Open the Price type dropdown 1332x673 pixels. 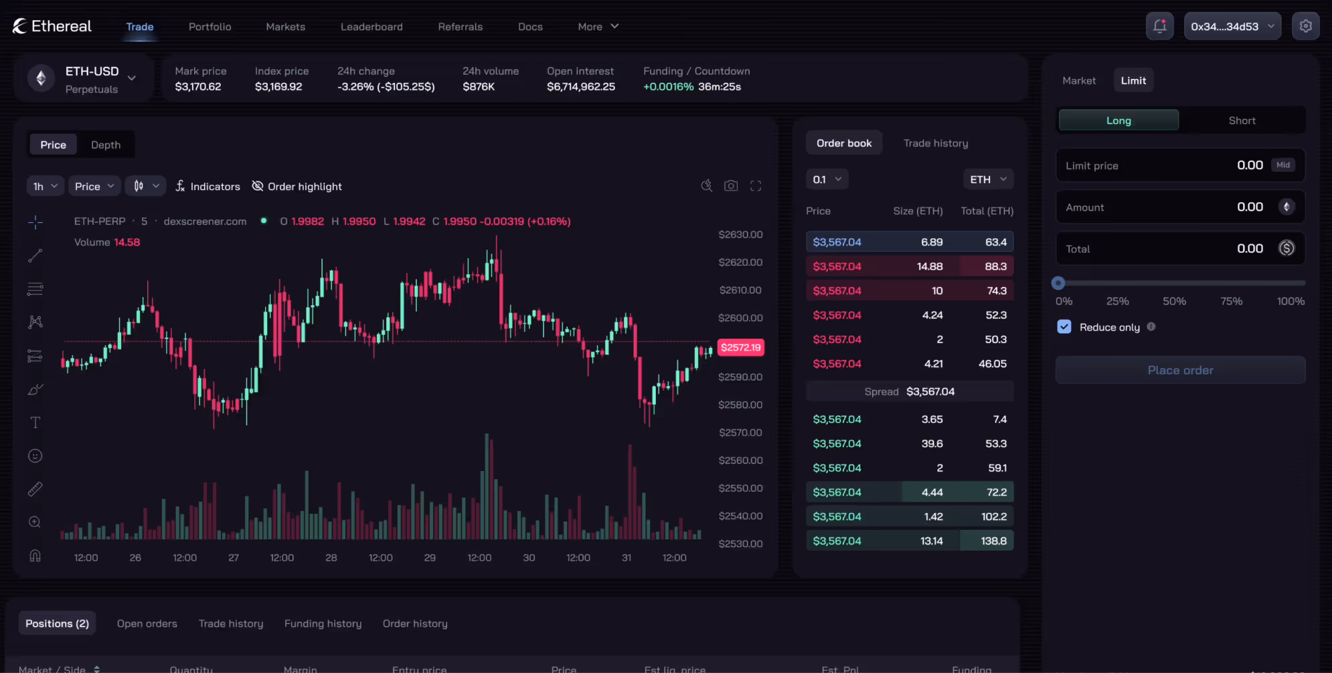point(94,186)
